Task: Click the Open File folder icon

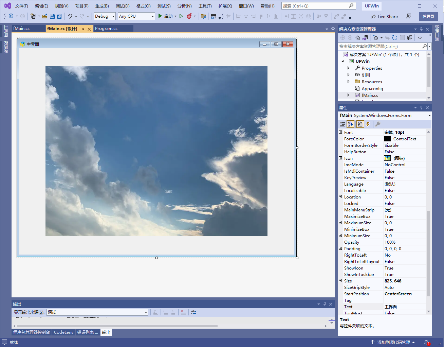Action: [44, 16]
